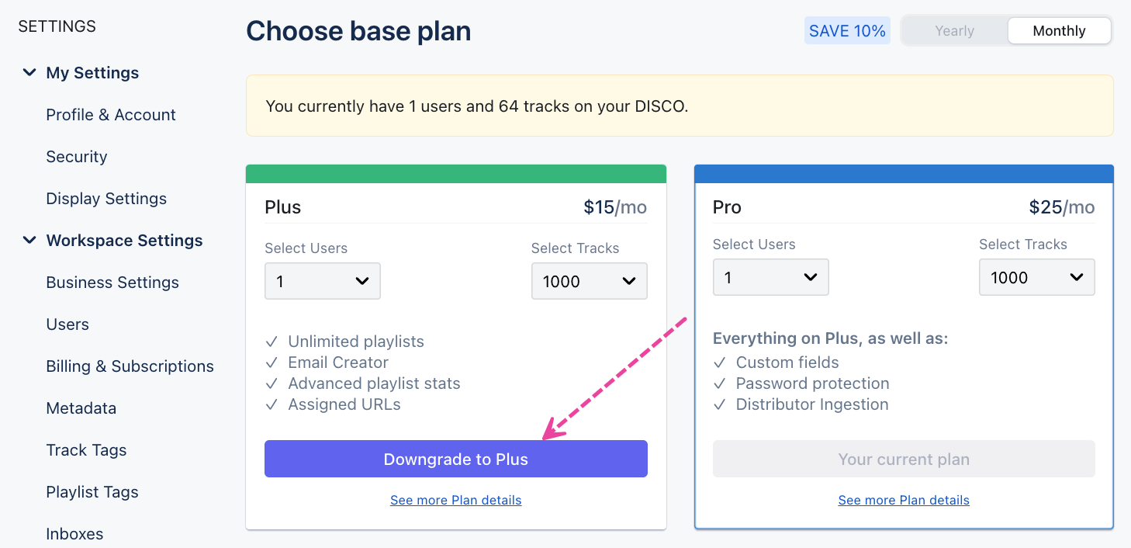Open the Track Tags settings
Screen dimensions: 1131x548
pos(86,450)
